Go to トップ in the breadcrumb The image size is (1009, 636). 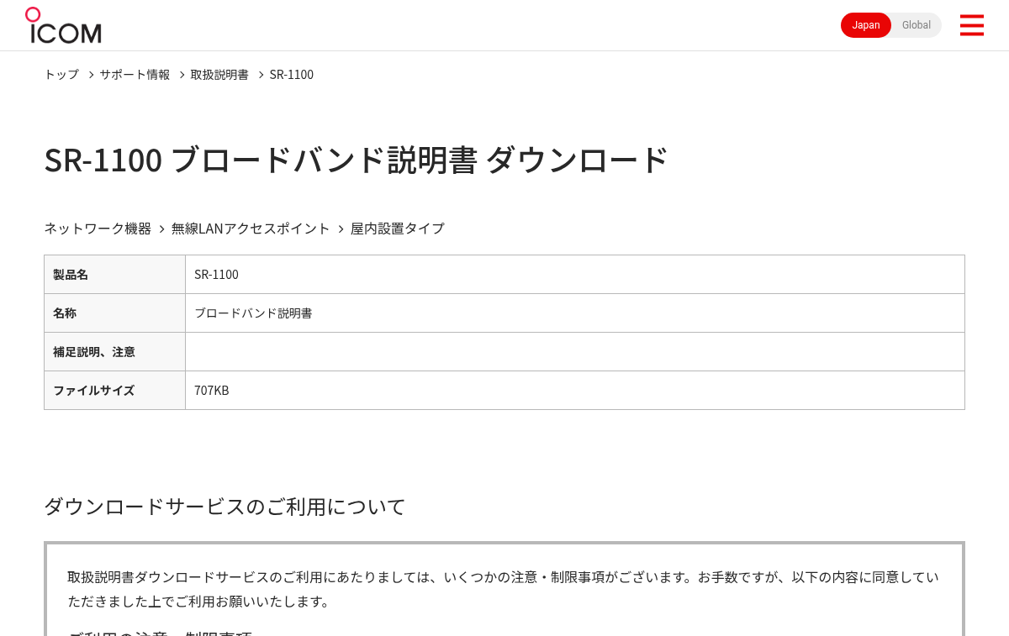[61, 74]
